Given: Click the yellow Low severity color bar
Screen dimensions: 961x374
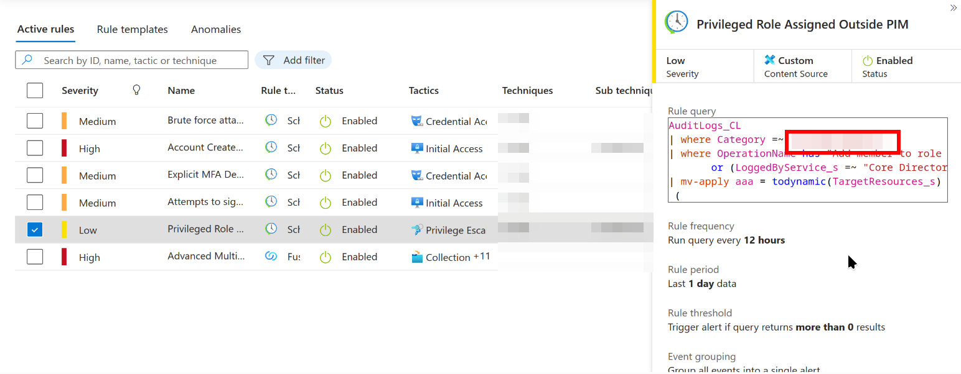Looking at the screenshot, I should [x=64, y=230].
